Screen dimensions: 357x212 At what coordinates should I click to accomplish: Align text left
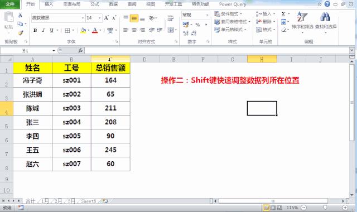[x=126, y=30]
